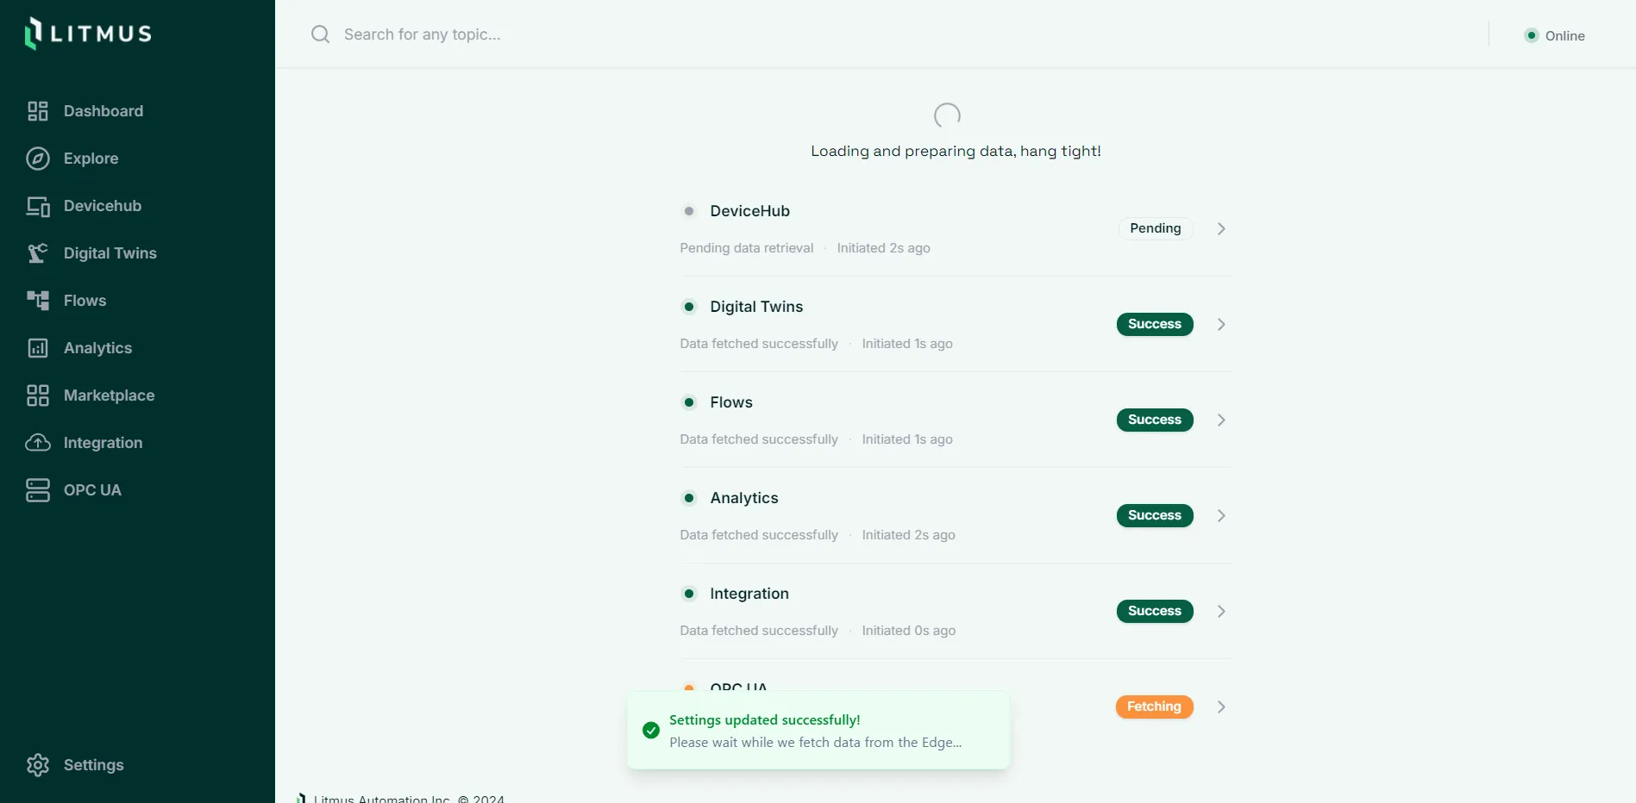The width and height of the screenshot is (1636, 803).
Task: Click the Analytics chart icon
Action: tap(38, 348)
